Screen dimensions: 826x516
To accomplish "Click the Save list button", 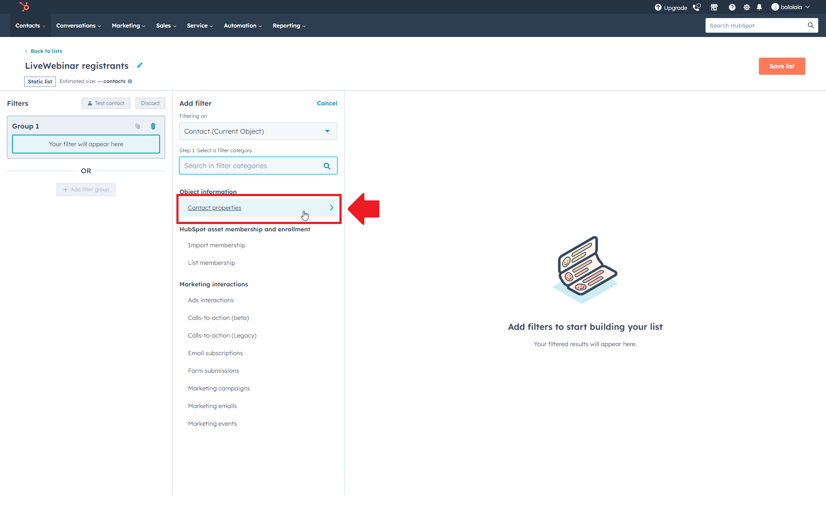I will click(x=782, y=66).
